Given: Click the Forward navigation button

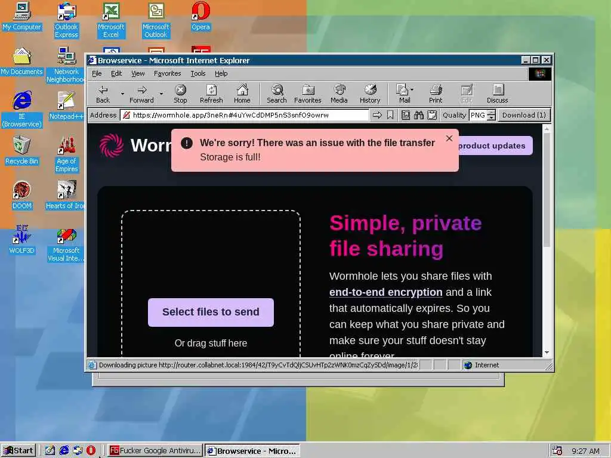Looking at the screenshot, I should coord(141,94).
